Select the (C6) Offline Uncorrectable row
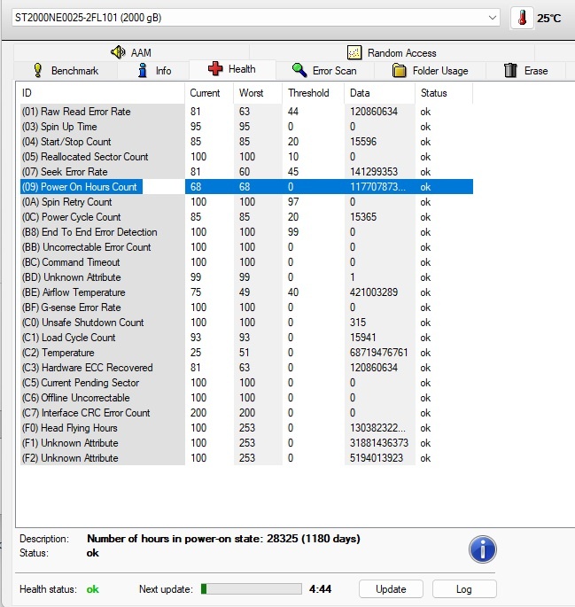Image resolution: width=575 pixels, height=607 pixels. [246, 398]
